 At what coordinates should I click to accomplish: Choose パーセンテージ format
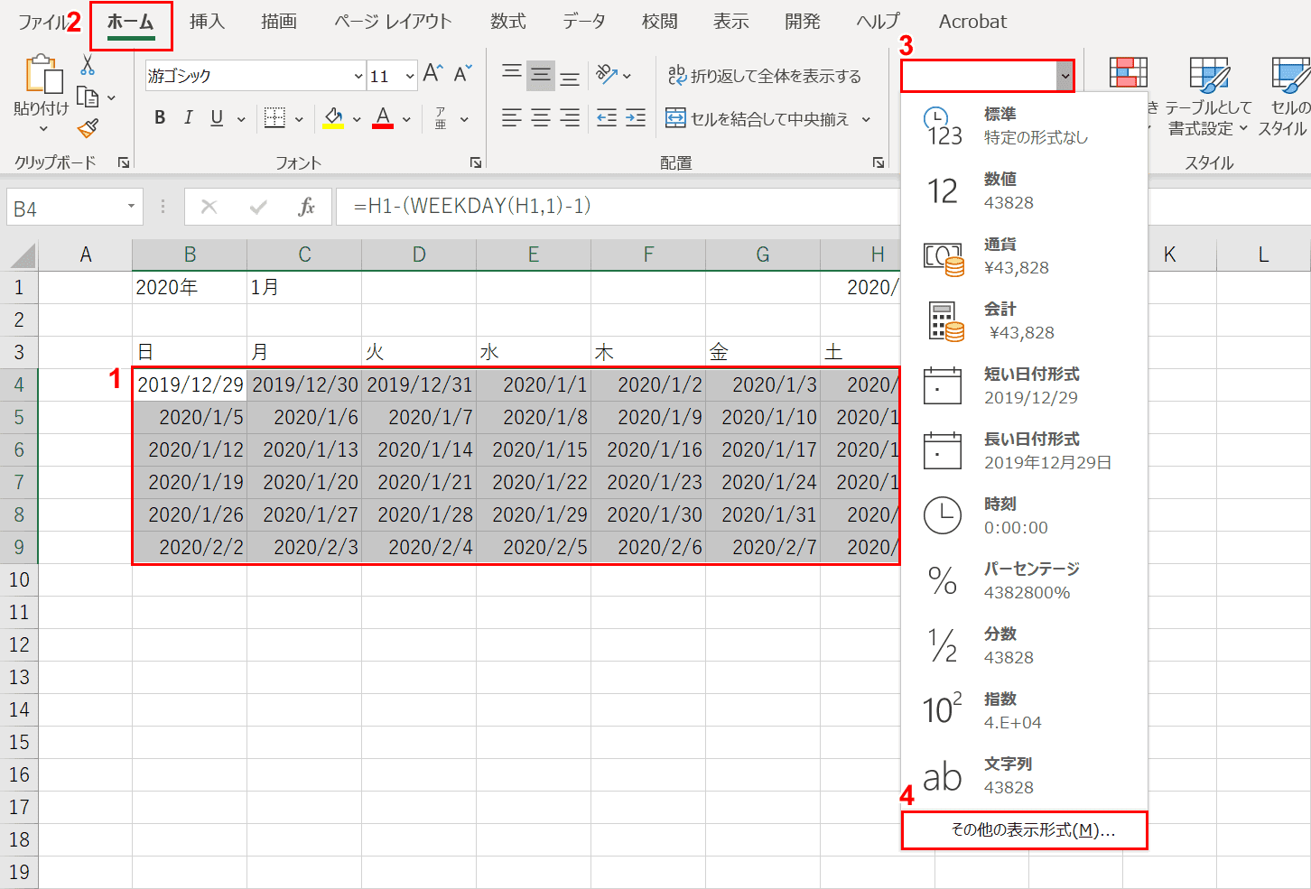[x=1024, y=580]
